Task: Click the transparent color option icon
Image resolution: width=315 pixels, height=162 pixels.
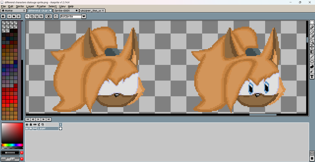Action: click(x=48, y=16)
